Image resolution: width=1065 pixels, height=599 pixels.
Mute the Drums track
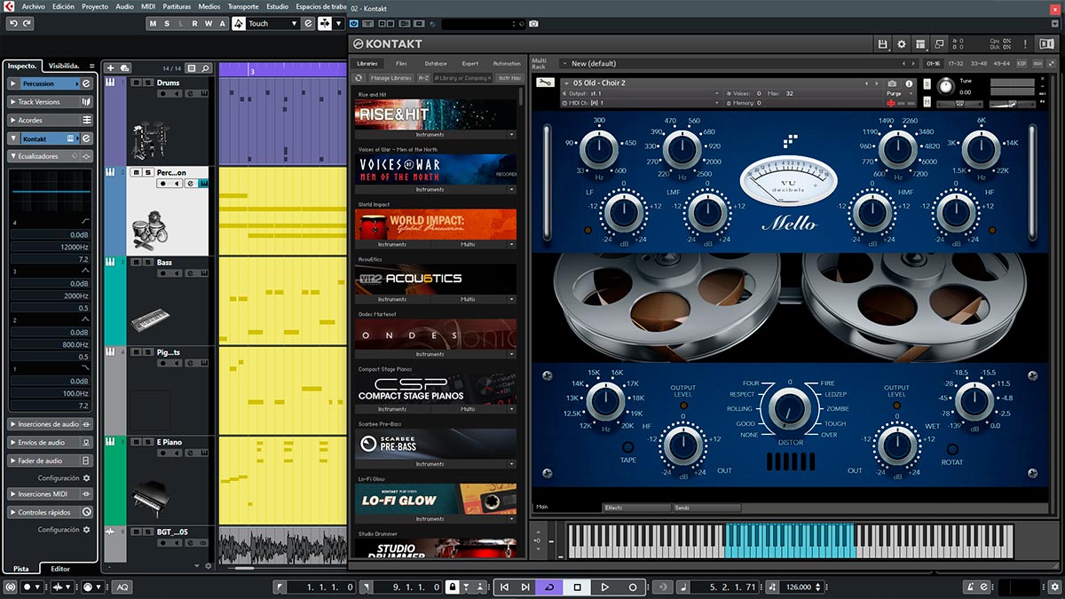point(136,83)
